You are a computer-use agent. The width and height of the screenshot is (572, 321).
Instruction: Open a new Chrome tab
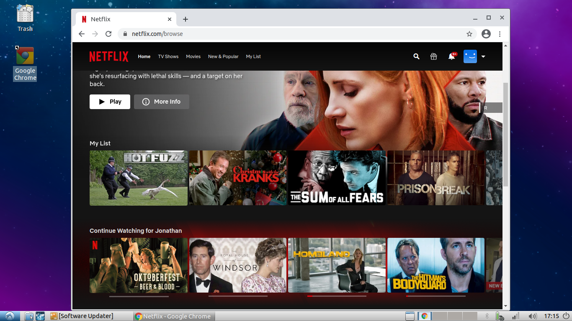pyautogui.click(x=186, y=19)
